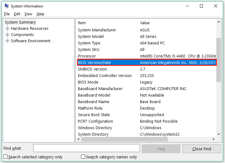Click the vertical scrollbar thumb
225x163 pixels.
[x=218, y=60]
